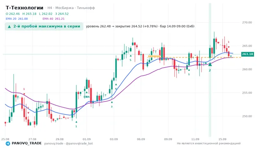This screenshot has height=148, width=263.
Task: Click the 'H4 · МосБиржа · Тинькофф' subtitle
Action: (x=71, y=8)
